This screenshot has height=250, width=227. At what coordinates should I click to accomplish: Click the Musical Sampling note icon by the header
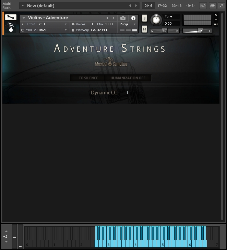tap(11, 27)
